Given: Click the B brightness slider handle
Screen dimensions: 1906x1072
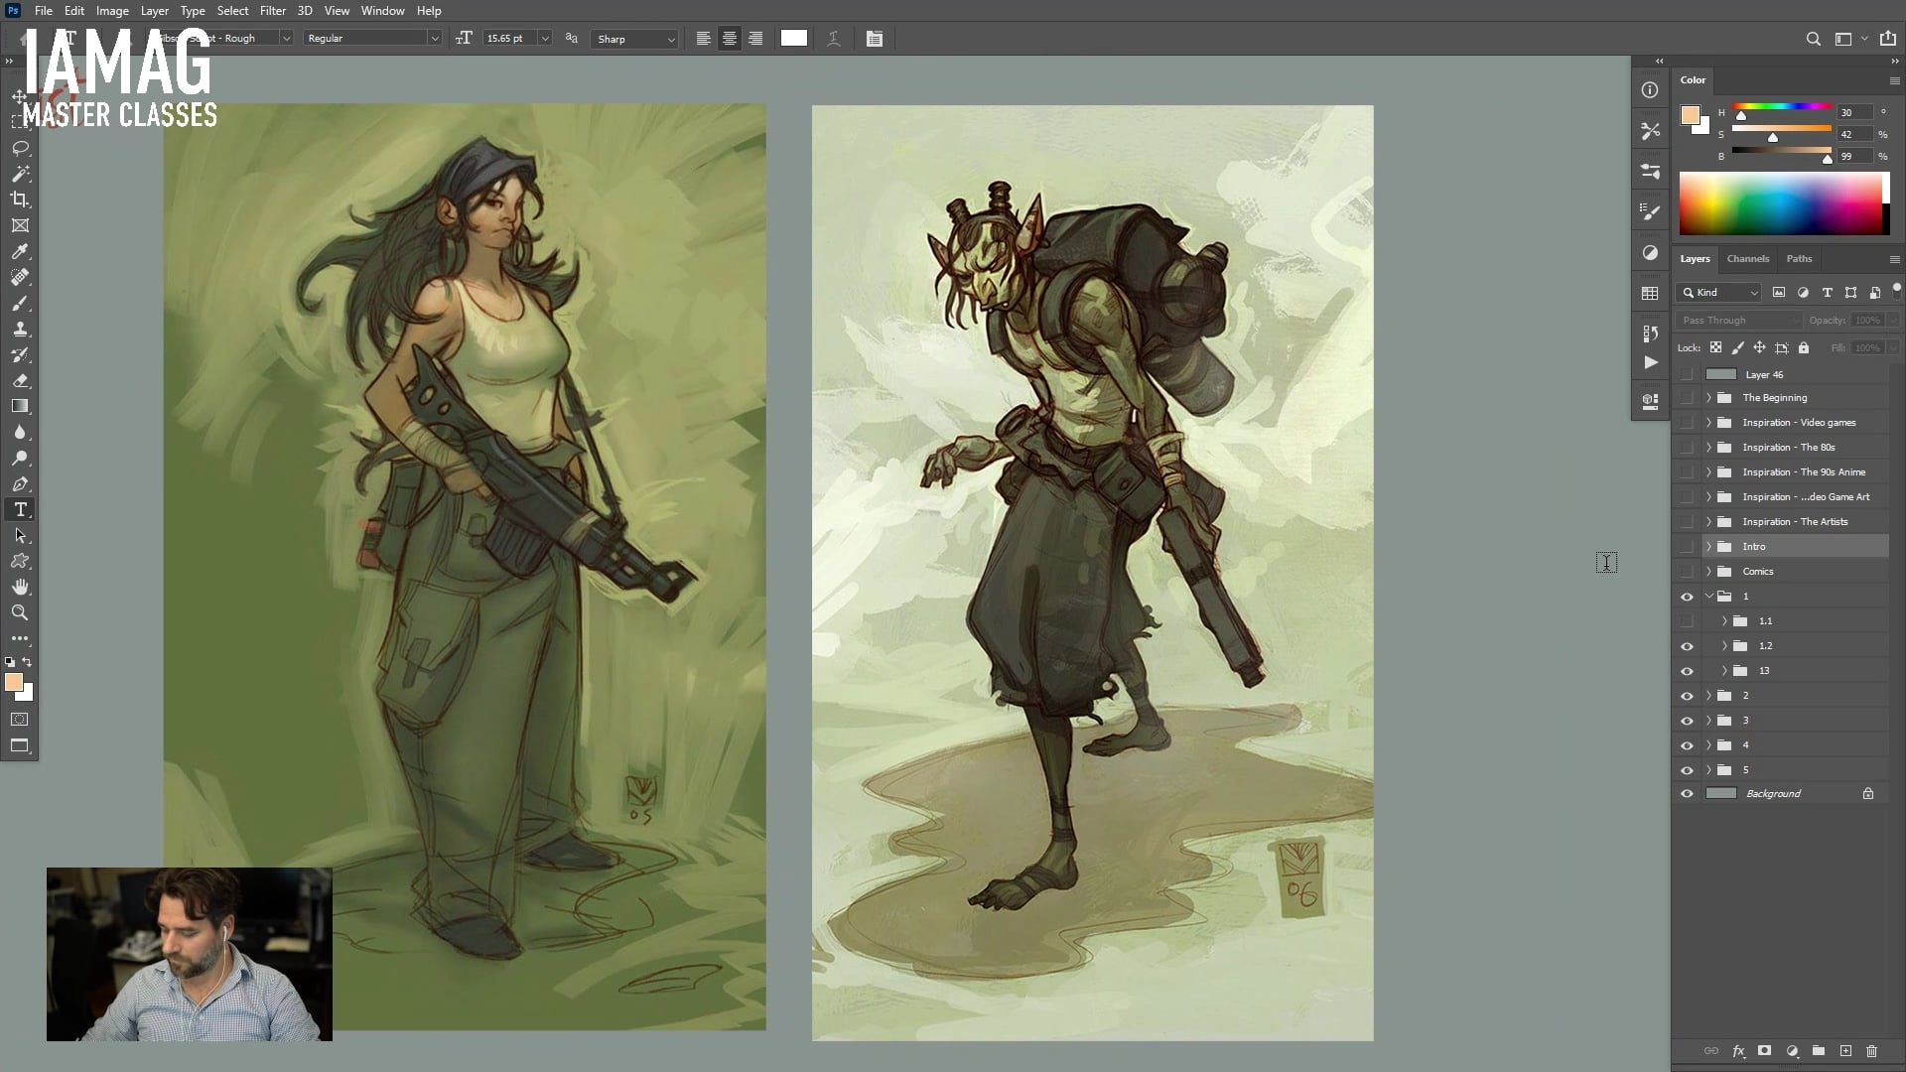Looking at the screenshot, I should [1828, 157].
